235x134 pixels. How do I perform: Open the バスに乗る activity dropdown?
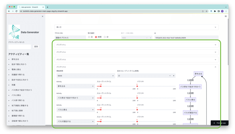point(76,109)
